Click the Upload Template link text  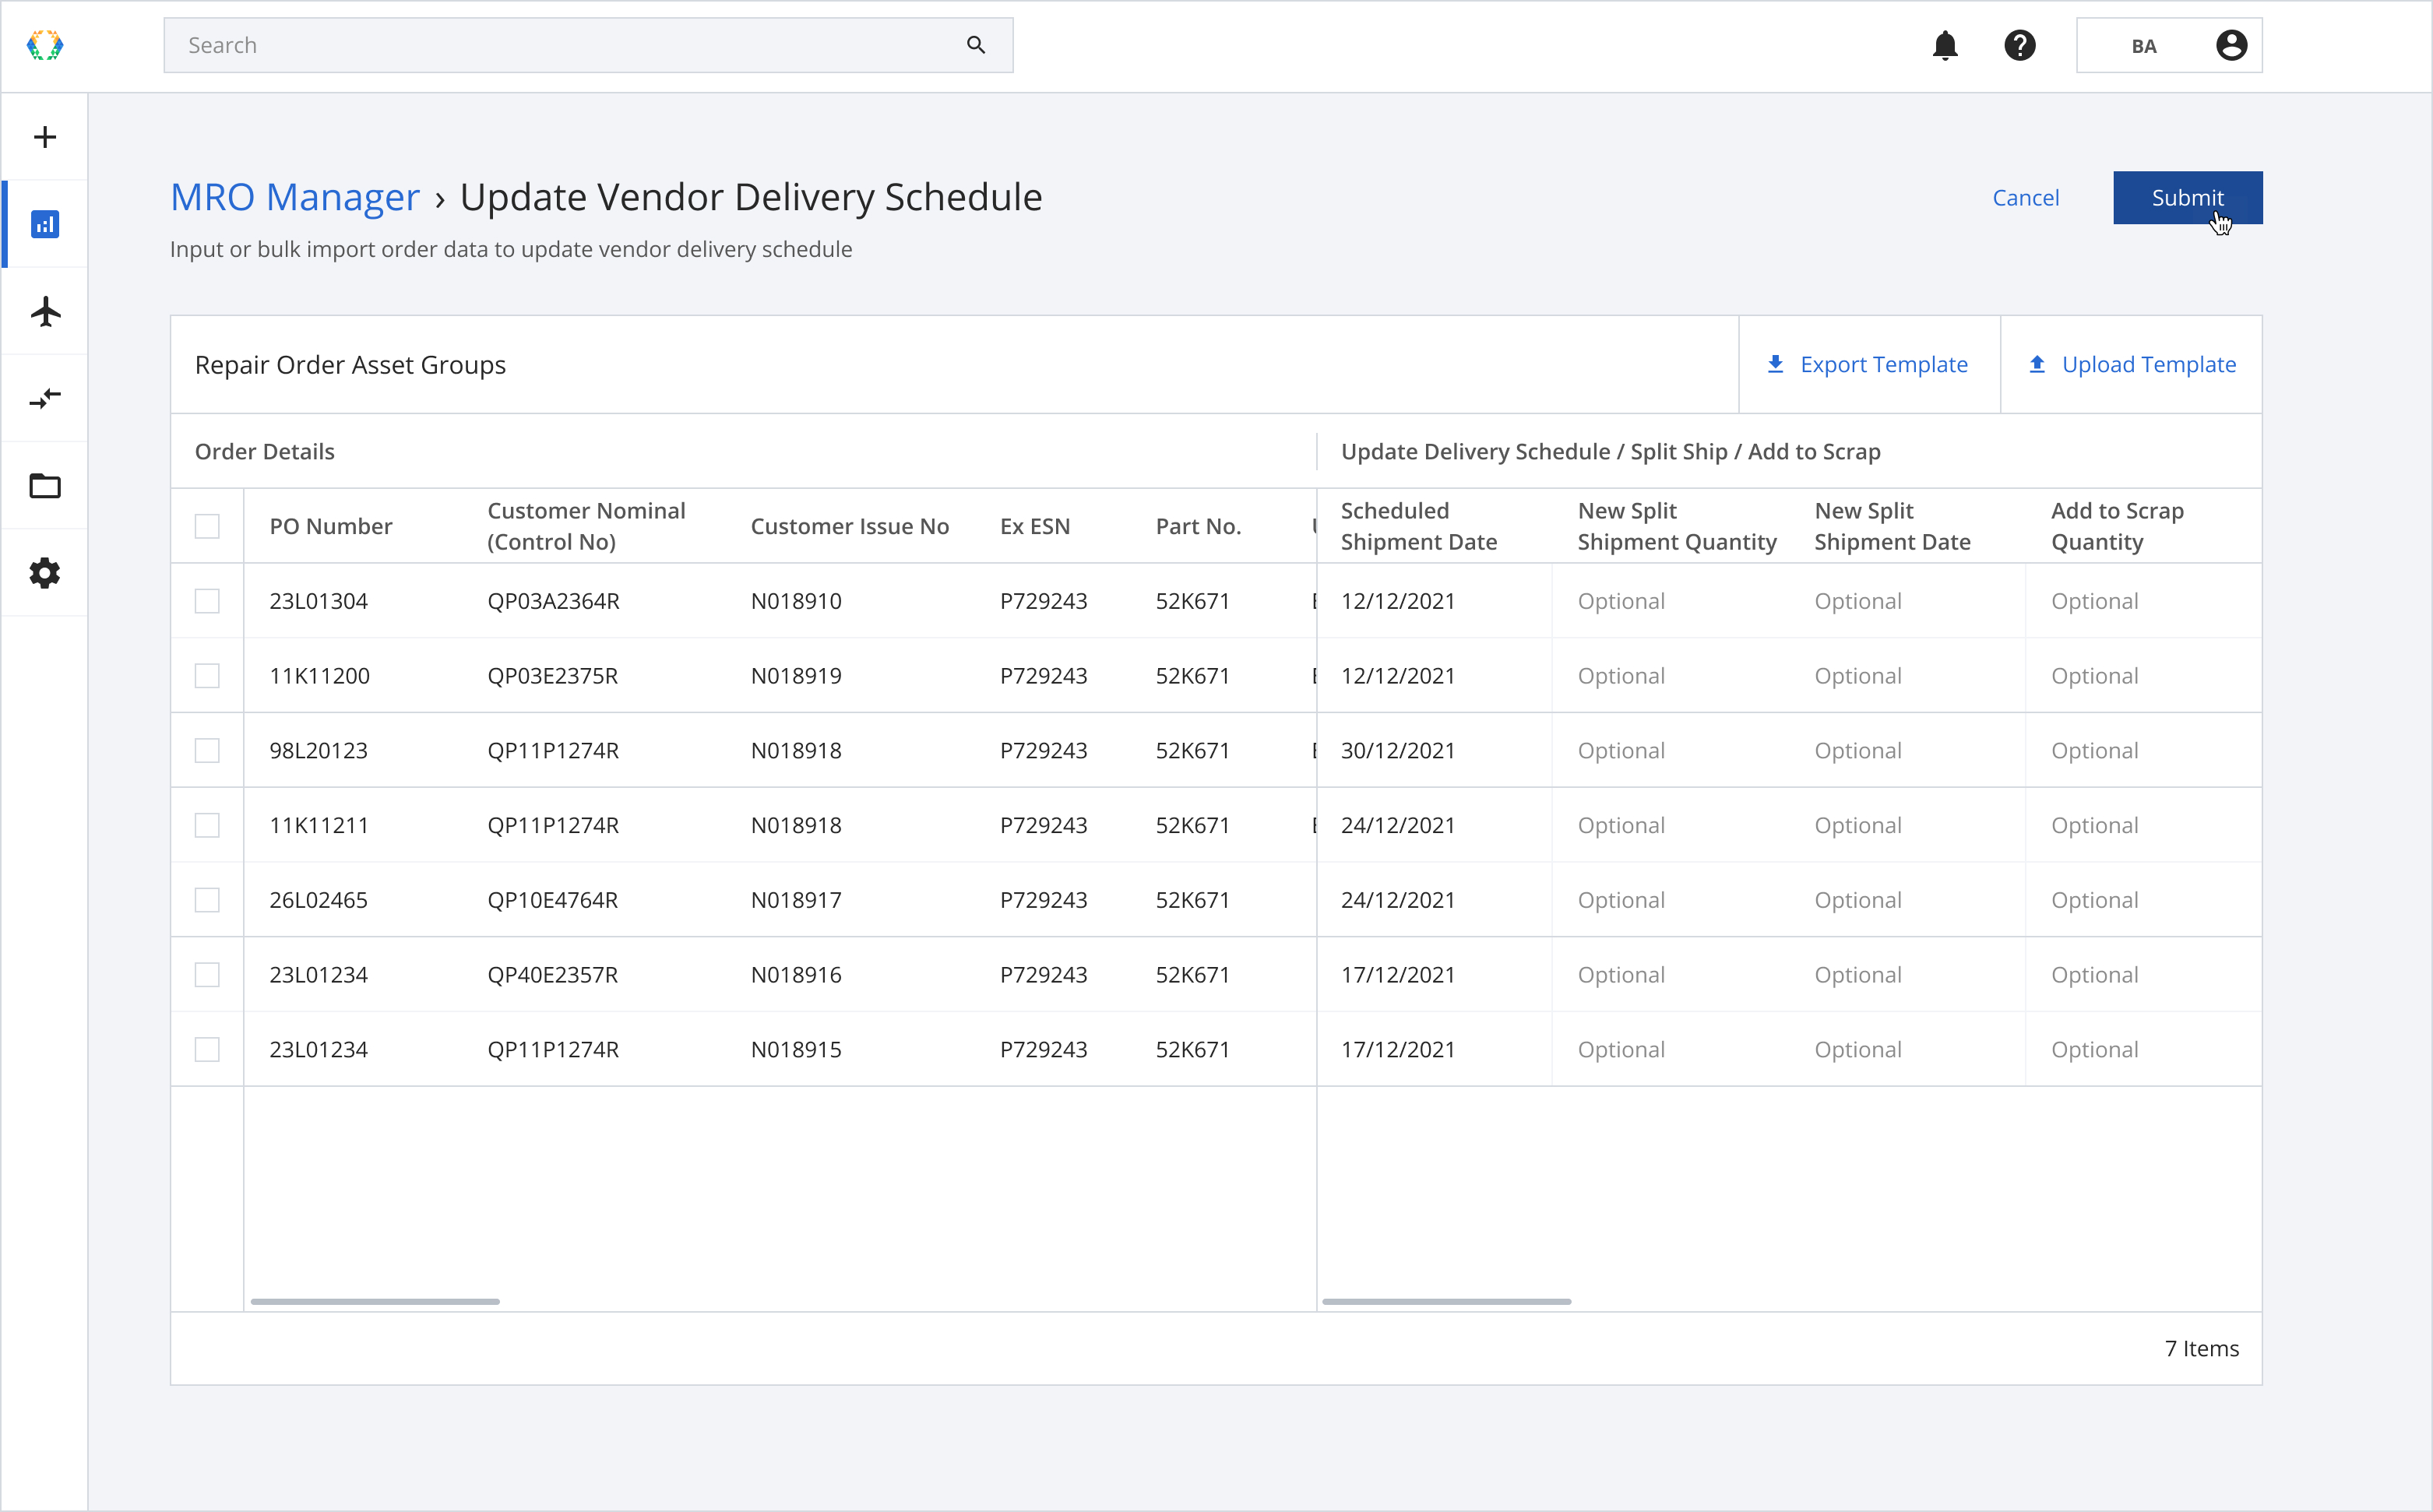tap(2149, 364)
